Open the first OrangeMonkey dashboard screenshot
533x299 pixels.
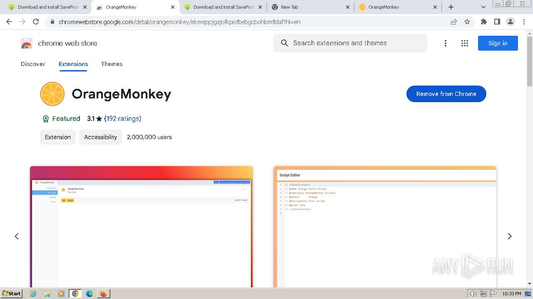point(141,227)
